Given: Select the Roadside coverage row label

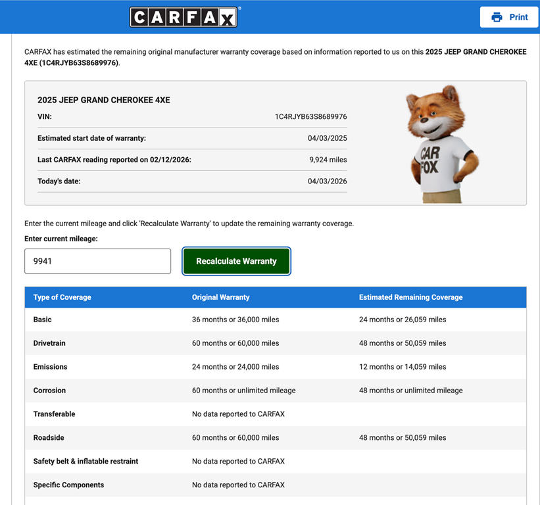Looking at the screenshot, I should (49, 438).
